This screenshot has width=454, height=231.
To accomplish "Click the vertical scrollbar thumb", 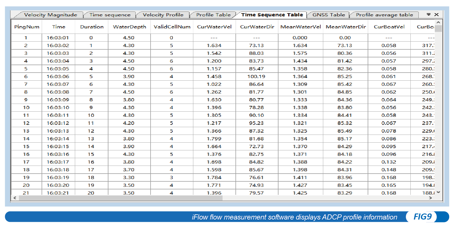I will point(438,28).
